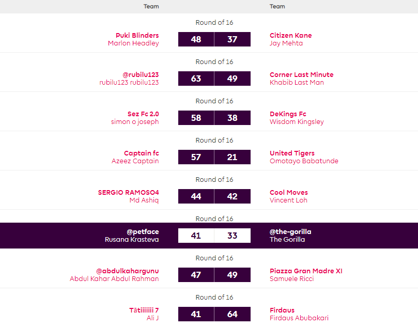
Task: Select the Sez Fc 2.0 team
Action: 143,114
